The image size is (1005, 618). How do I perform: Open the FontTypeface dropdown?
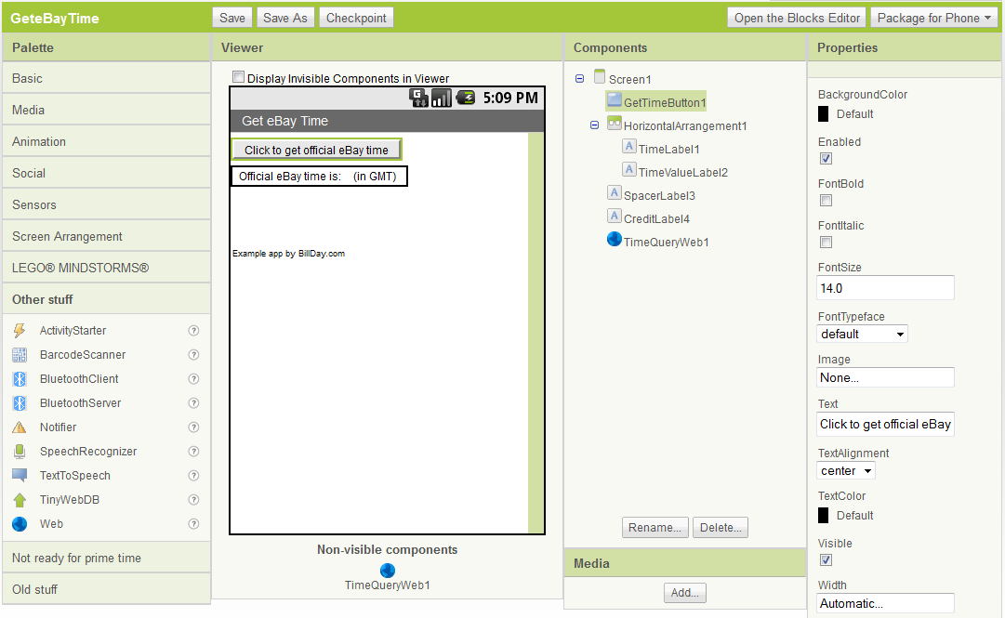coord(862,334)
